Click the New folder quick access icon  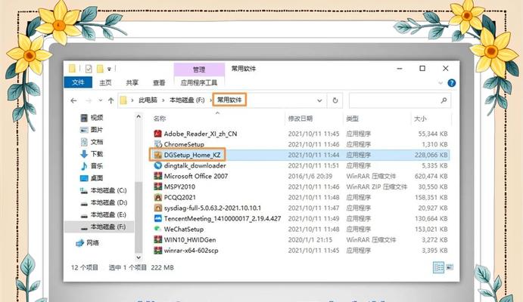(x=100, y=69)
